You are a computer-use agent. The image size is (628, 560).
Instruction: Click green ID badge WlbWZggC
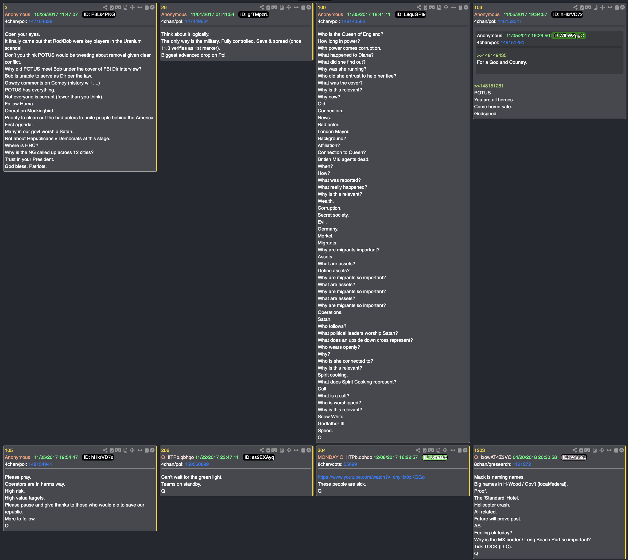568,36
